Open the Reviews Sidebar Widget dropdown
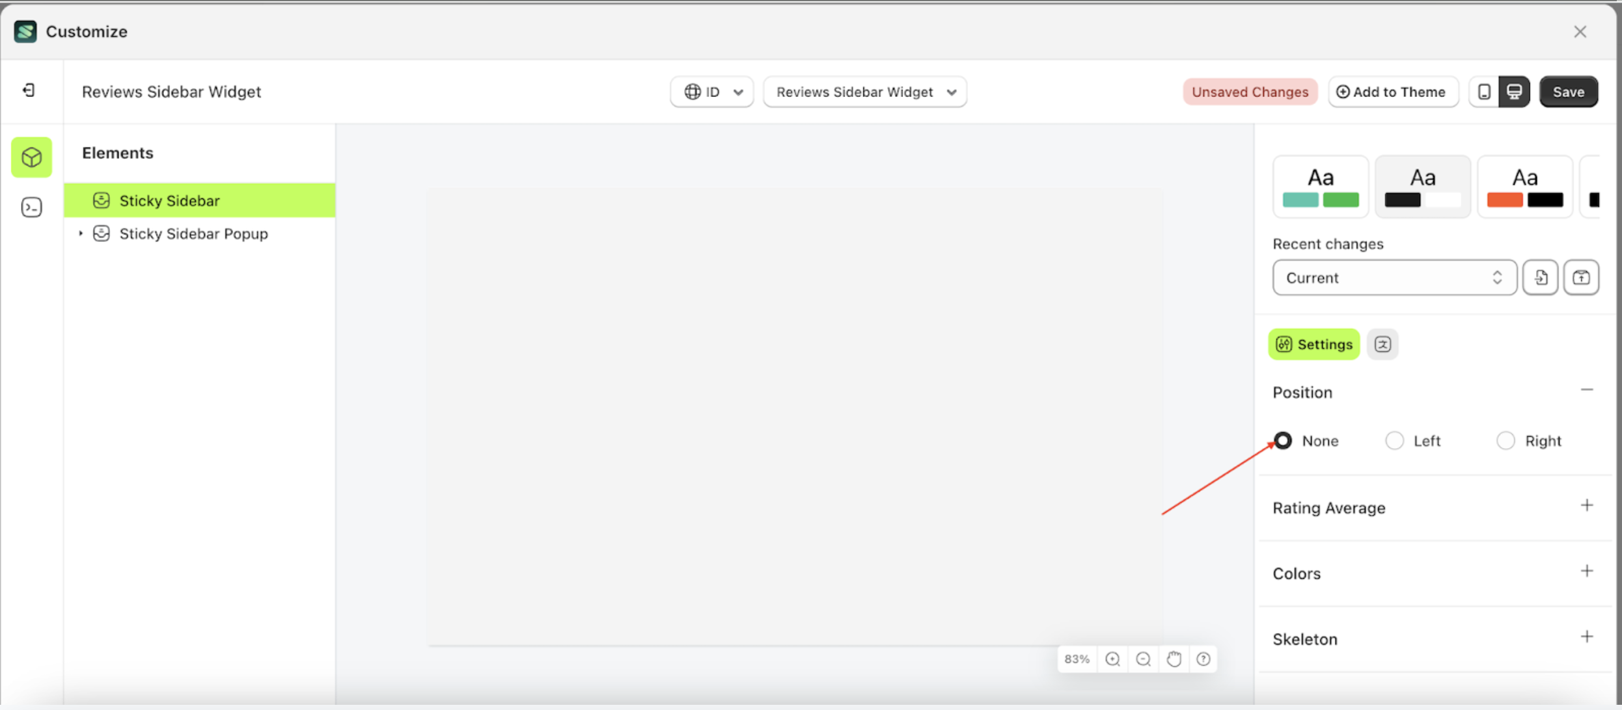Viewport: 1622px width, 710px height. pos(864,92)
